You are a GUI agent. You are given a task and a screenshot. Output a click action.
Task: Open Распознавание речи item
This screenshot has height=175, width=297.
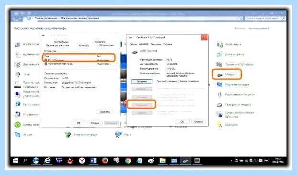tap(236, 94)
